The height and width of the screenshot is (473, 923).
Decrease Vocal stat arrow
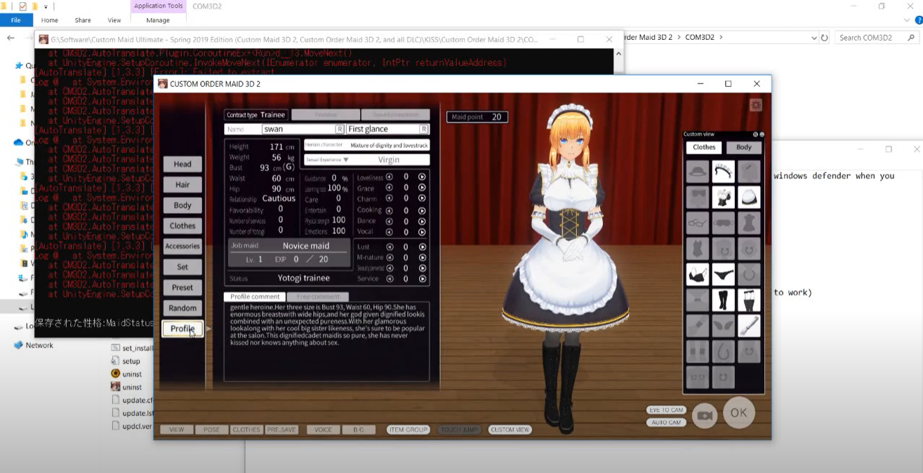click(390, 232)
